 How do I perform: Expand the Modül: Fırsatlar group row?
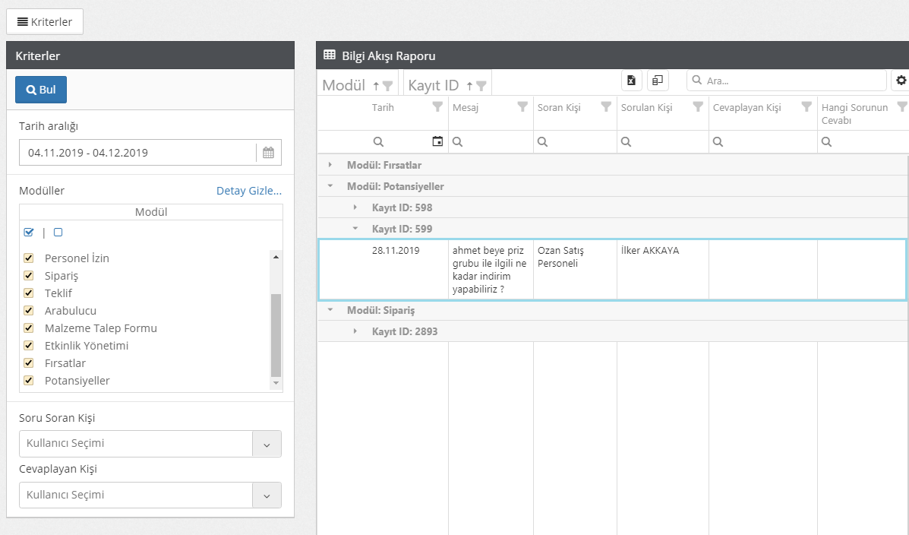coord(330,165)
